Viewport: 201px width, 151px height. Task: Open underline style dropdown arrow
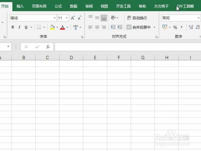coord(31,27)
